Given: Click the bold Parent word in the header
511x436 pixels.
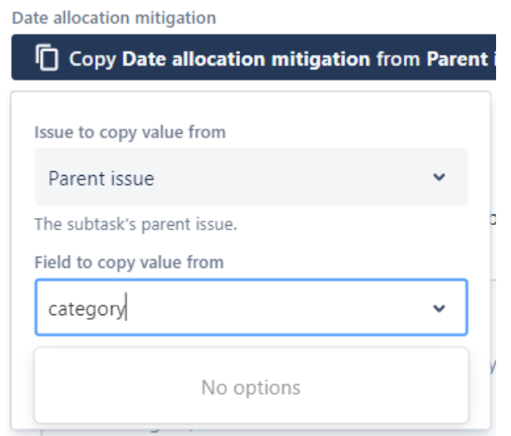Looking at the screenshot, I should click(458, 59).
